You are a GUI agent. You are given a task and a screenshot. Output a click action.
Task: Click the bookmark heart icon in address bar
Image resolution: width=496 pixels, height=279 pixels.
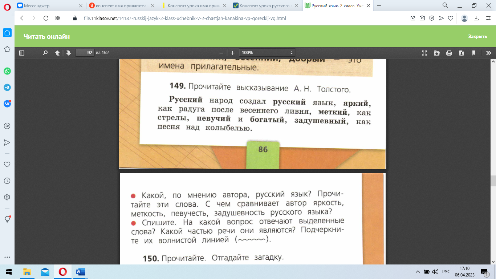tap(450, 18)
